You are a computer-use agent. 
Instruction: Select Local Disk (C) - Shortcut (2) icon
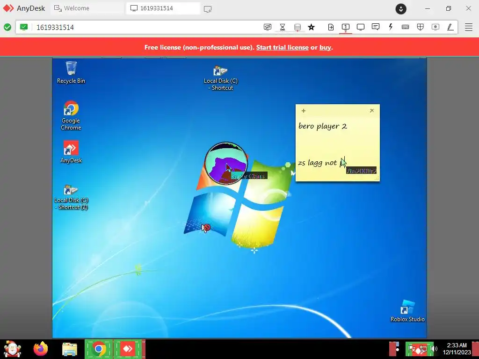pos(71,197)
